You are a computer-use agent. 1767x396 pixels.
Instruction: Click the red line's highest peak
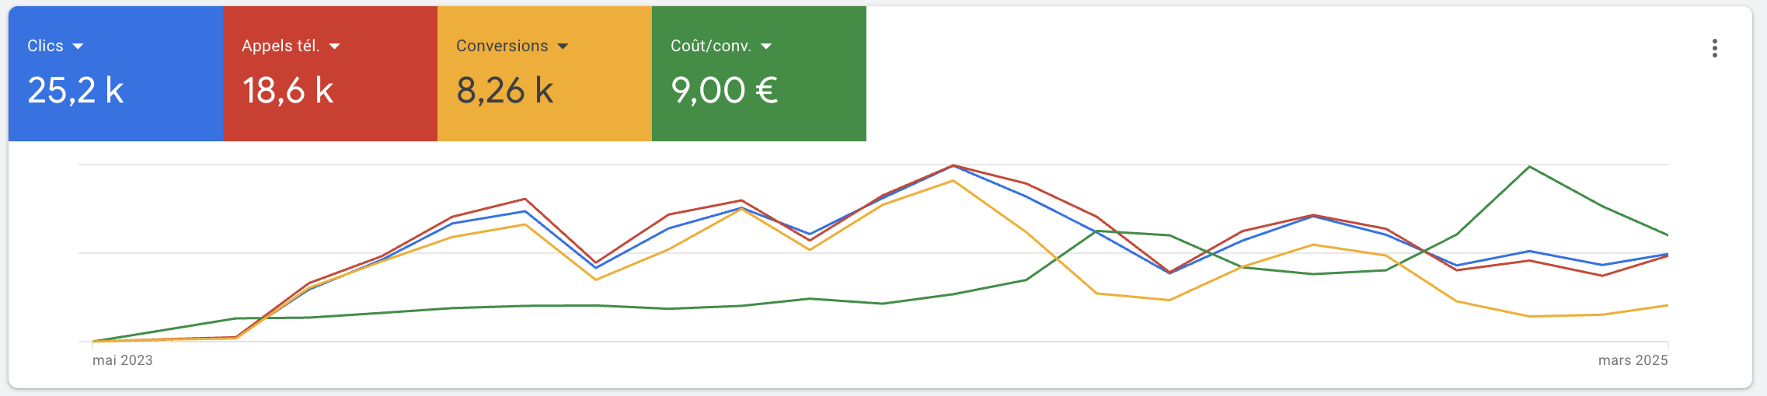click(x=953, y=165)
